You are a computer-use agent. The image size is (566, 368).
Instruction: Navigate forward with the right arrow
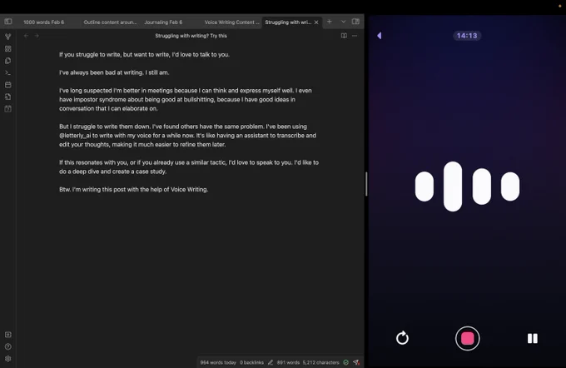click(x=37, y=36)
